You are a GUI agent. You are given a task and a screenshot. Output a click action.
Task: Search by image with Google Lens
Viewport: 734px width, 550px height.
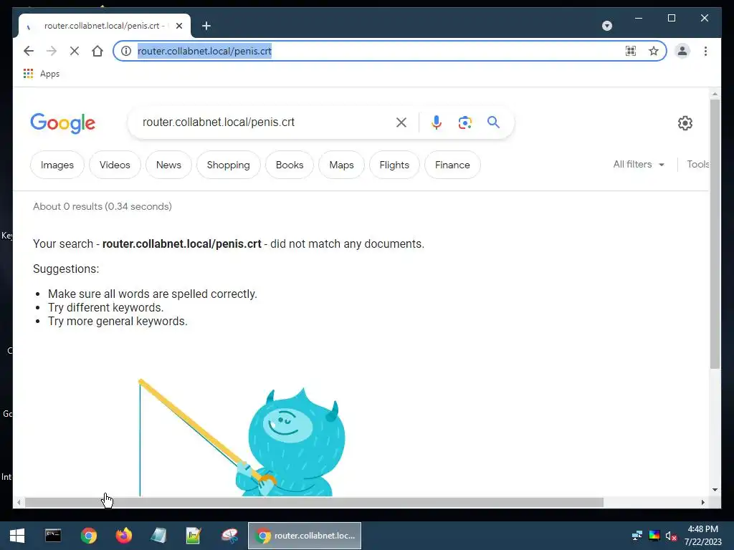[464, 122]
